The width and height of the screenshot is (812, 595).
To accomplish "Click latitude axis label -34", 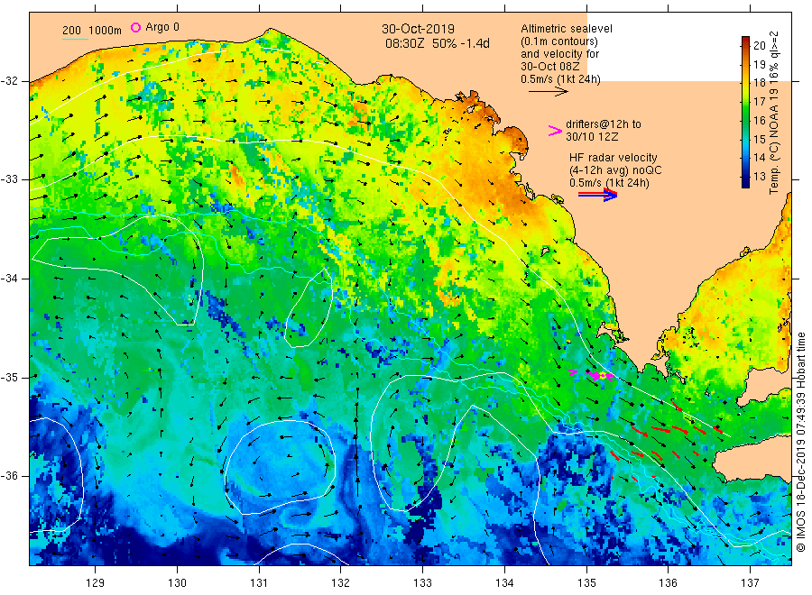I will 9,279.
